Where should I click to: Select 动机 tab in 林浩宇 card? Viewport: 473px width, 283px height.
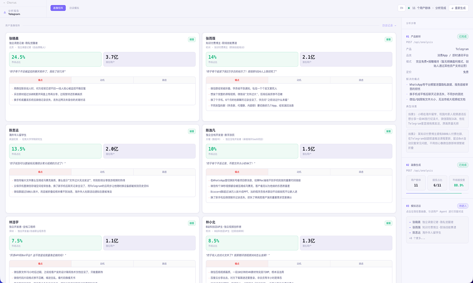102,264
